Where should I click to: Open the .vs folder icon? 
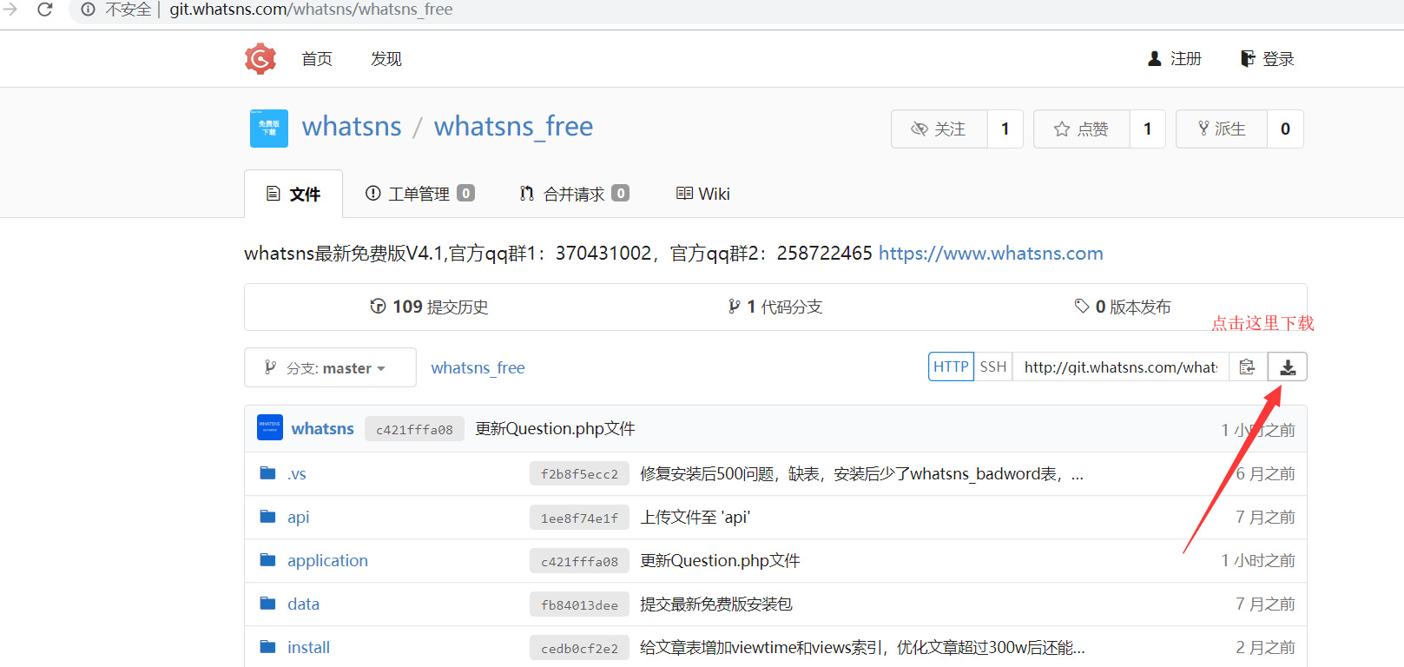tap(268, 473)
